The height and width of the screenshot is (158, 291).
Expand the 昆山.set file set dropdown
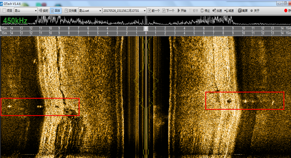(x=90, y=11)
